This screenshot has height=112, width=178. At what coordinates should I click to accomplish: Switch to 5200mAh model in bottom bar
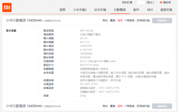pyautogui.click(x=53, y=106)
